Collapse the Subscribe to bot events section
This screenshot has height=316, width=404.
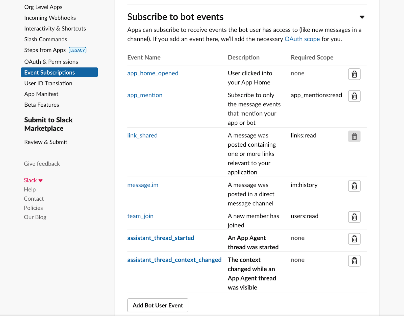tap(362, 17)
